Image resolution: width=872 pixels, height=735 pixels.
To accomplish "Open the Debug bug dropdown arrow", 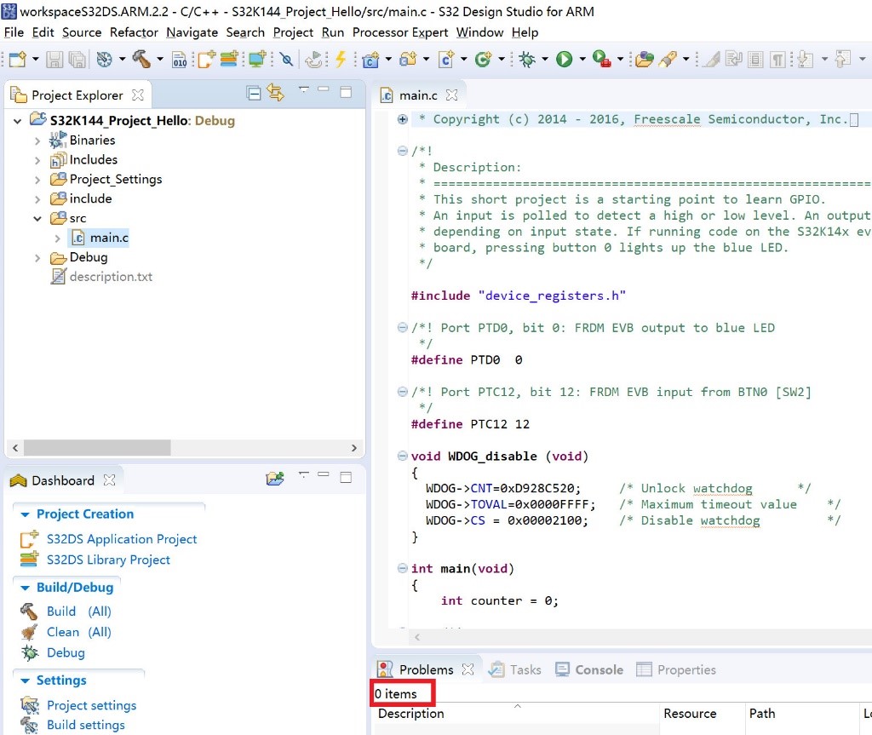I will coord(545,59).
